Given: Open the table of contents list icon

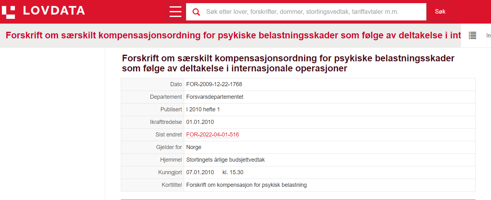Looking at the screenshot, I should point(472,36).
